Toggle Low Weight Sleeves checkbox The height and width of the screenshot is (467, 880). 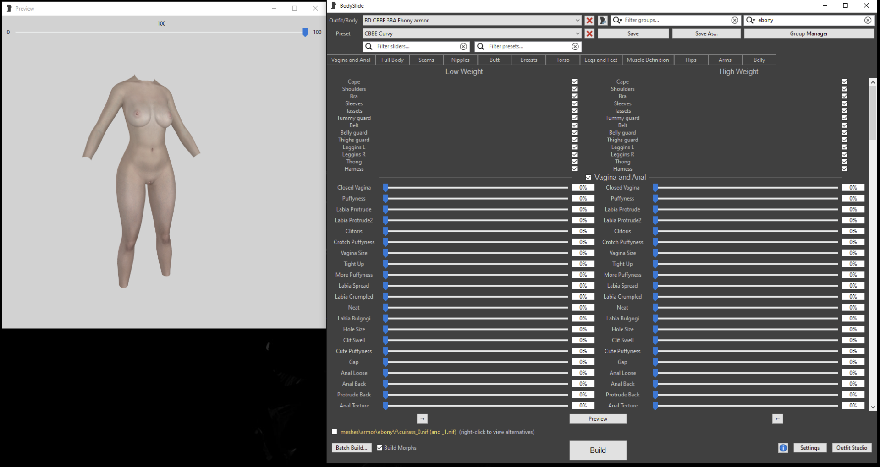tap(574, 103)
